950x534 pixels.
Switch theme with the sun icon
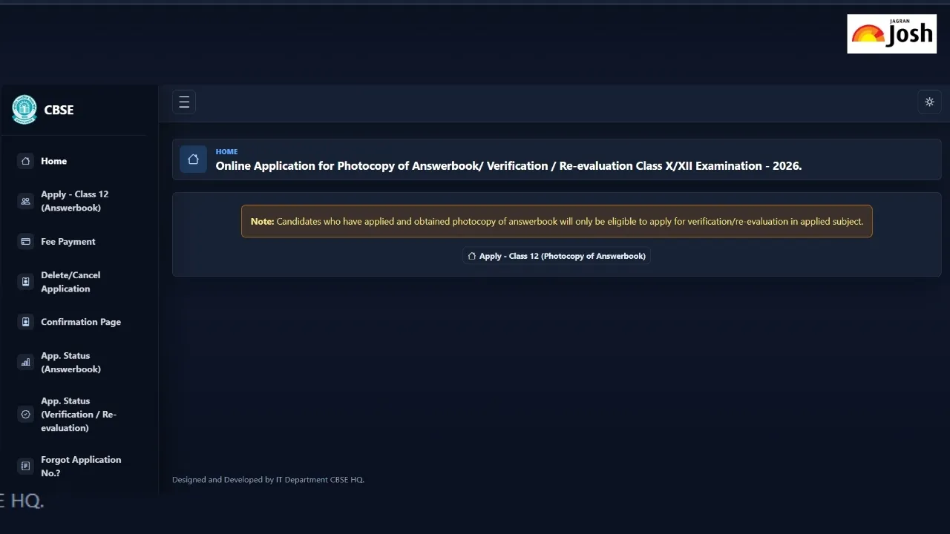929,102
